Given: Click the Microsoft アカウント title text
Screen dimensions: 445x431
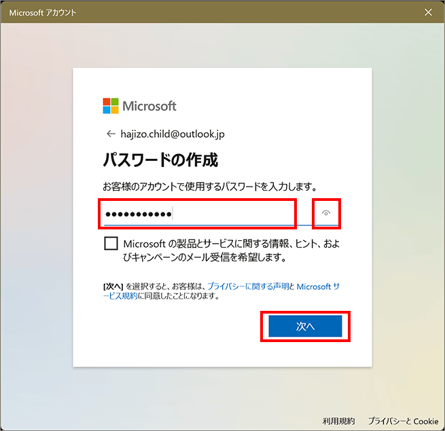Looking at the screenshot, I should (43, 13).
